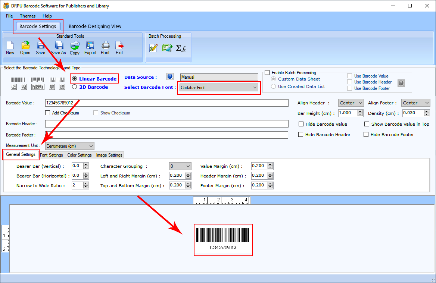436x283 pixels.
Task: Enable Batch Processing checkbox
Action: (267, 72)
